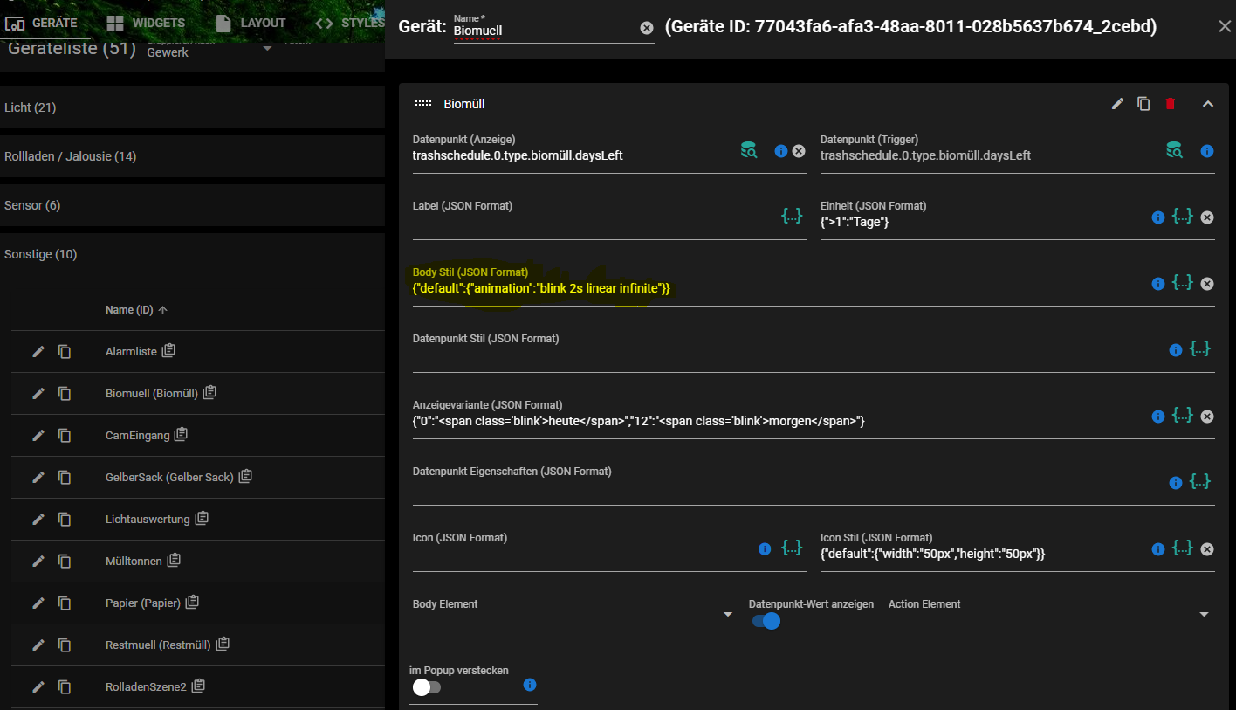Viewport: 1236px width, 710px height.
Task: Edit the CamEingang device
Action: [x=38, y=435]
